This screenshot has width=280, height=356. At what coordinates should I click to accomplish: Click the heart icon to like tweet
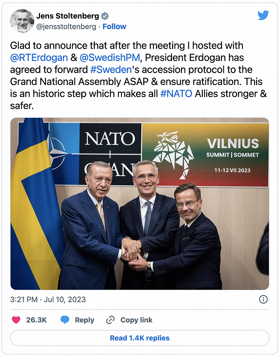[x=16, y=320]
